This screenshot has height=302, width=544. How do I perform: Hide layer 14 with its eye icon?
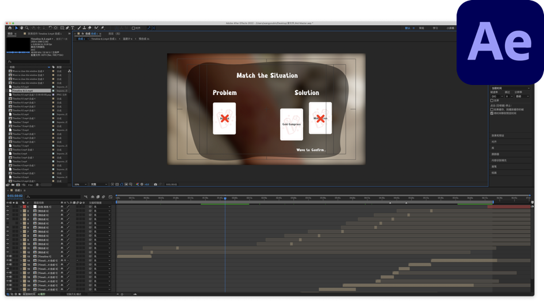tap(7, 261)
